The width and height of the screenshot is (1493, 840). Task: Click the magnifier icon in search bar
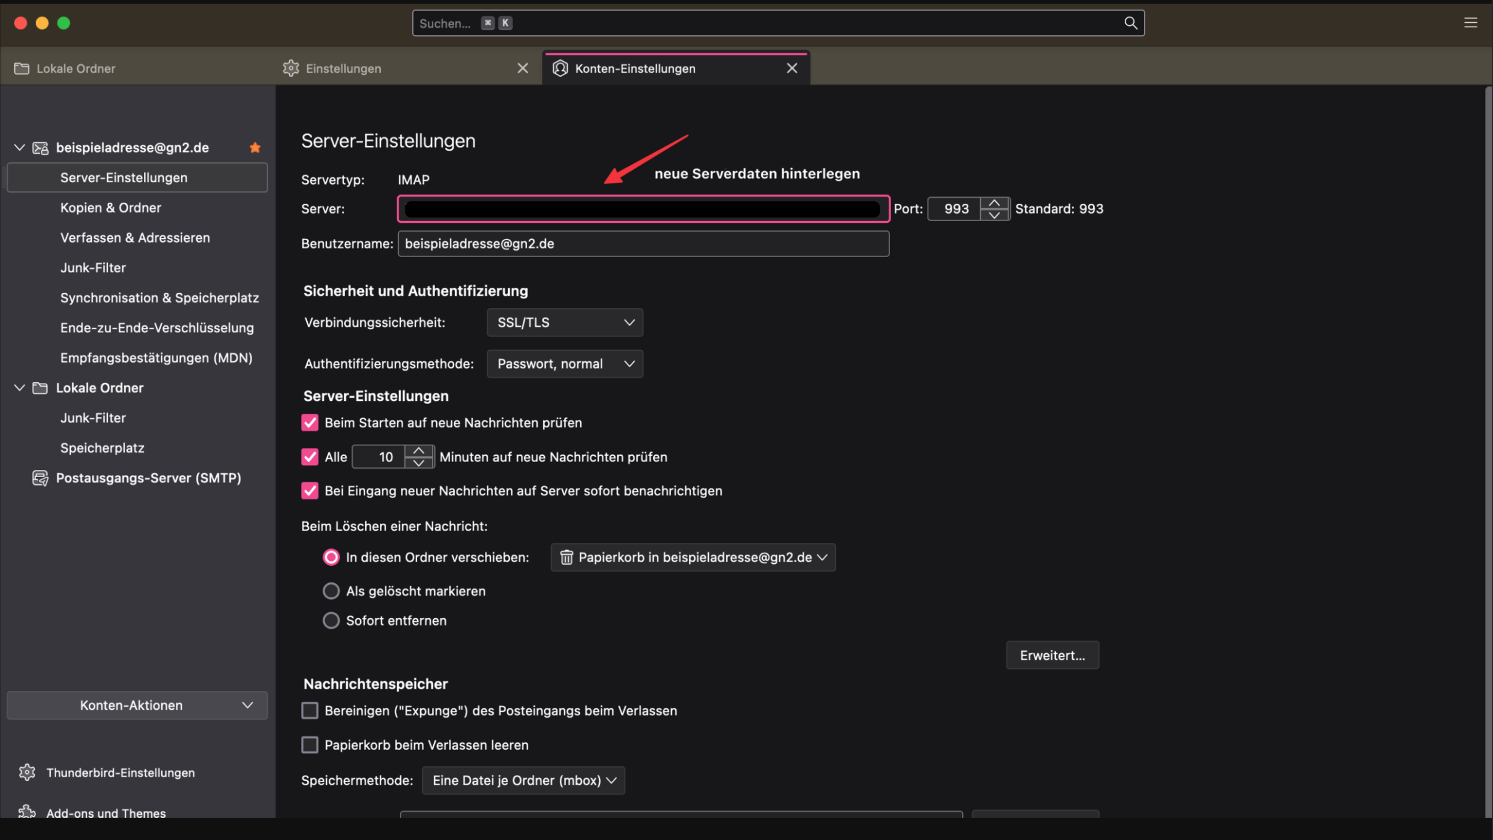(x=1130, y=23)
